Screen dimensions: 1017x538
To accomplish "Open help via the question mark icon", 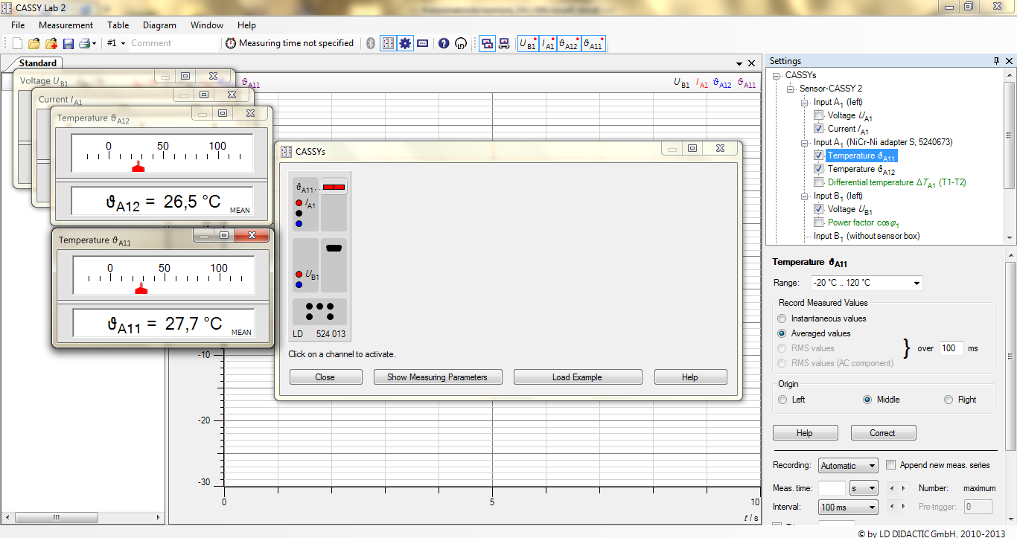I will (x=444, y=43).
